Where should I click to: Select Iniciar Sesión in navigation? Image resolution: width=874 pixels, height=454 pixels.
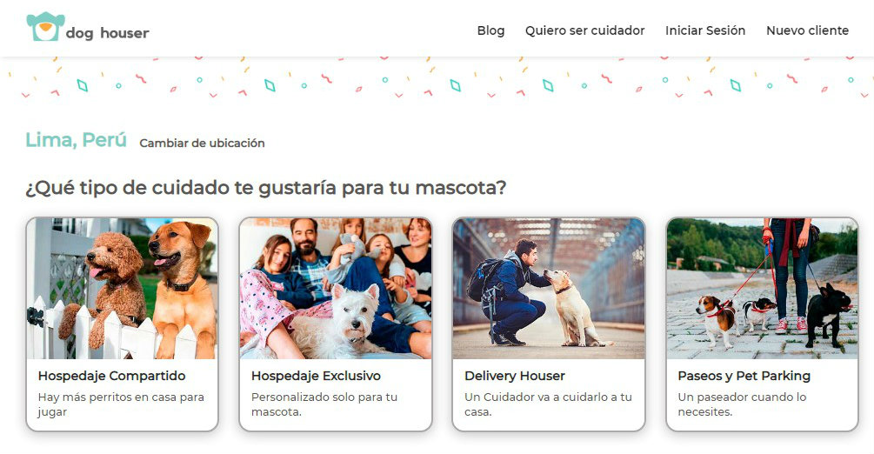coord(705,30)
